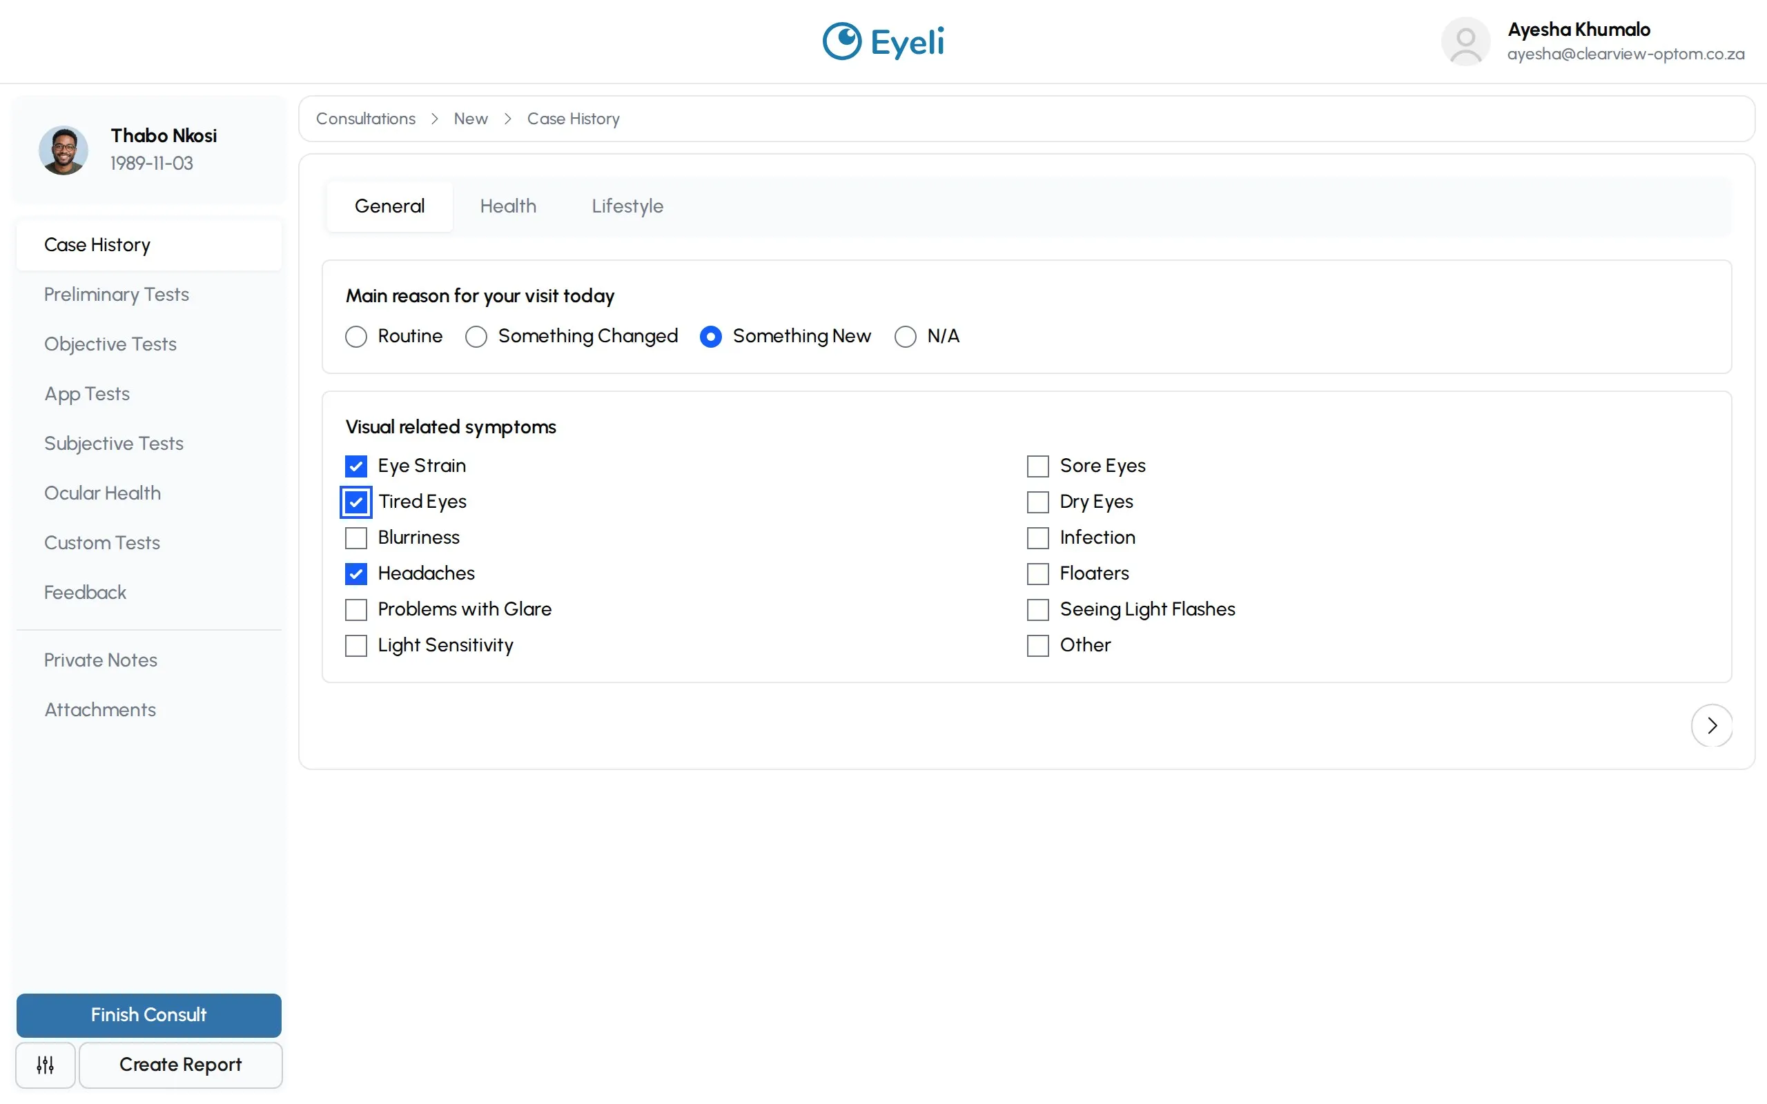Navigate to Subjective Tests
The image size is (1767, 1104).
pyautogui.click(x=149, y=443)
